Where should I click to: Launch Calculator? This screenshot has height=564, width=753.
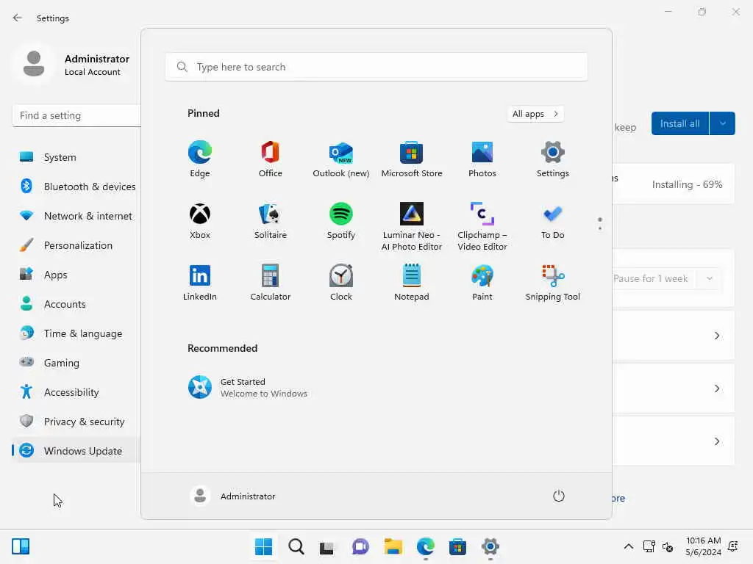tap(271, 283)
